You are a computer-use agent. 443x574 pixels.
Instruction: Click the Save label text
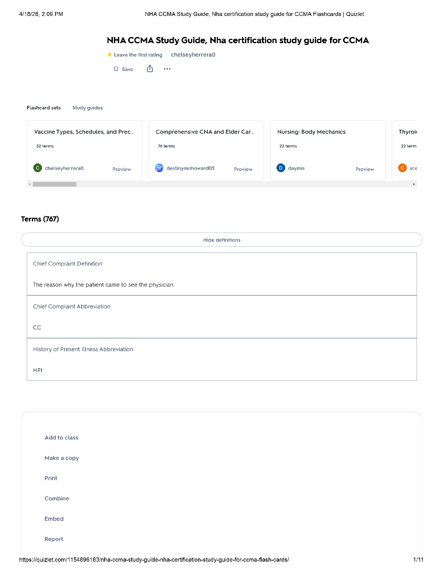[x=127, y=69]
